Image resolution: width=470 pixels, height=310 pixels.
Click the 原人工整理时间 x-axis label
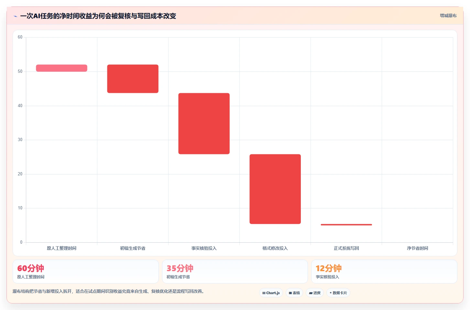pos(61,248)
